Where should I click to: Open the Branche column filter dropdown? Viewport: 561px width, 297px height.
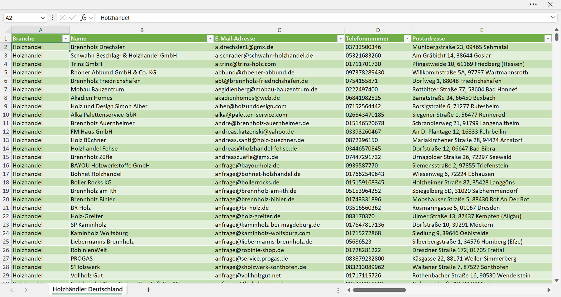coord(65,38)
